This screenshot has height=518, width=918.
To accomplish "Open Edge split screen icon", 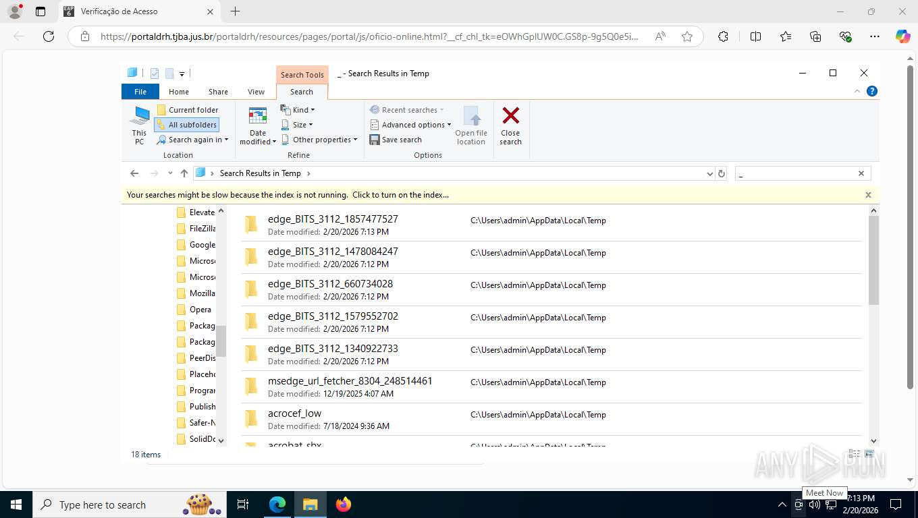I will point(756,36).
